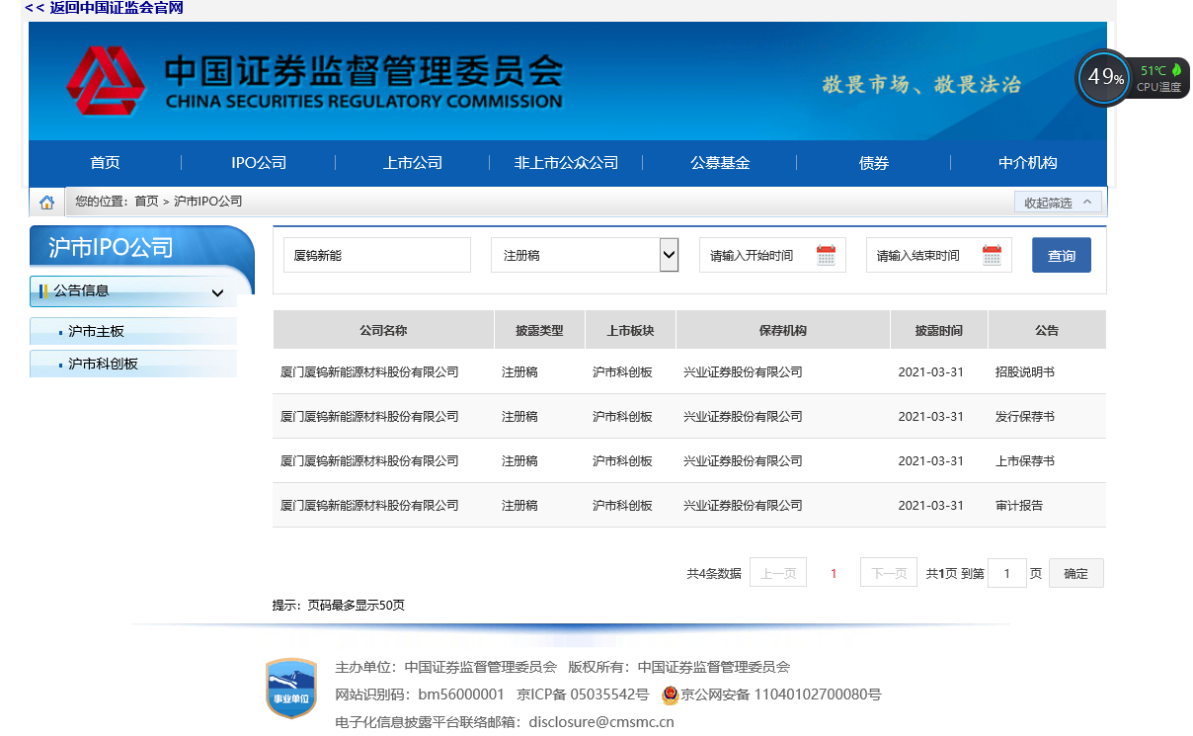This screenshot has width=1193, height=736.
Task: Click the police badge icon near 京公网安备
Action: coord(670,695)
